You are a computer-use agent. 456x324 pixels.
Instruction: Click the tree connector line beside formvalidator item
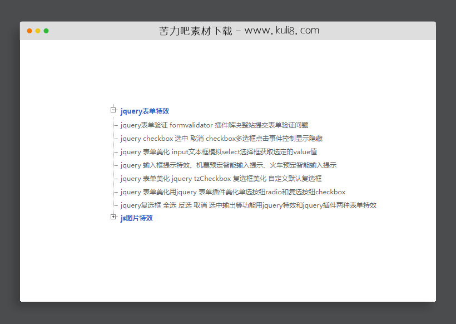click(117, 125)
